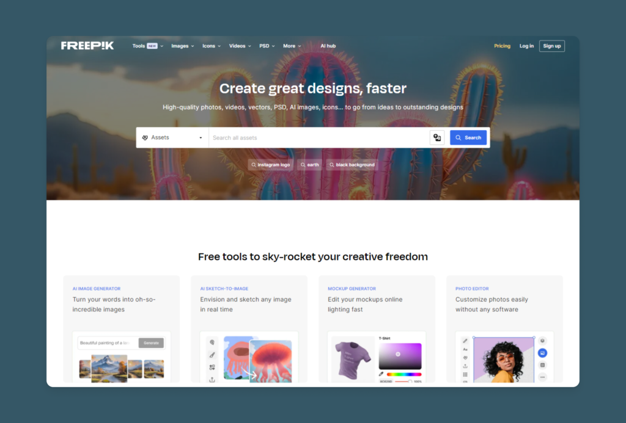Screen dimensions: 626x423
Task: Open the Assets dropdown in the search bar
Action: pos(172,137)
